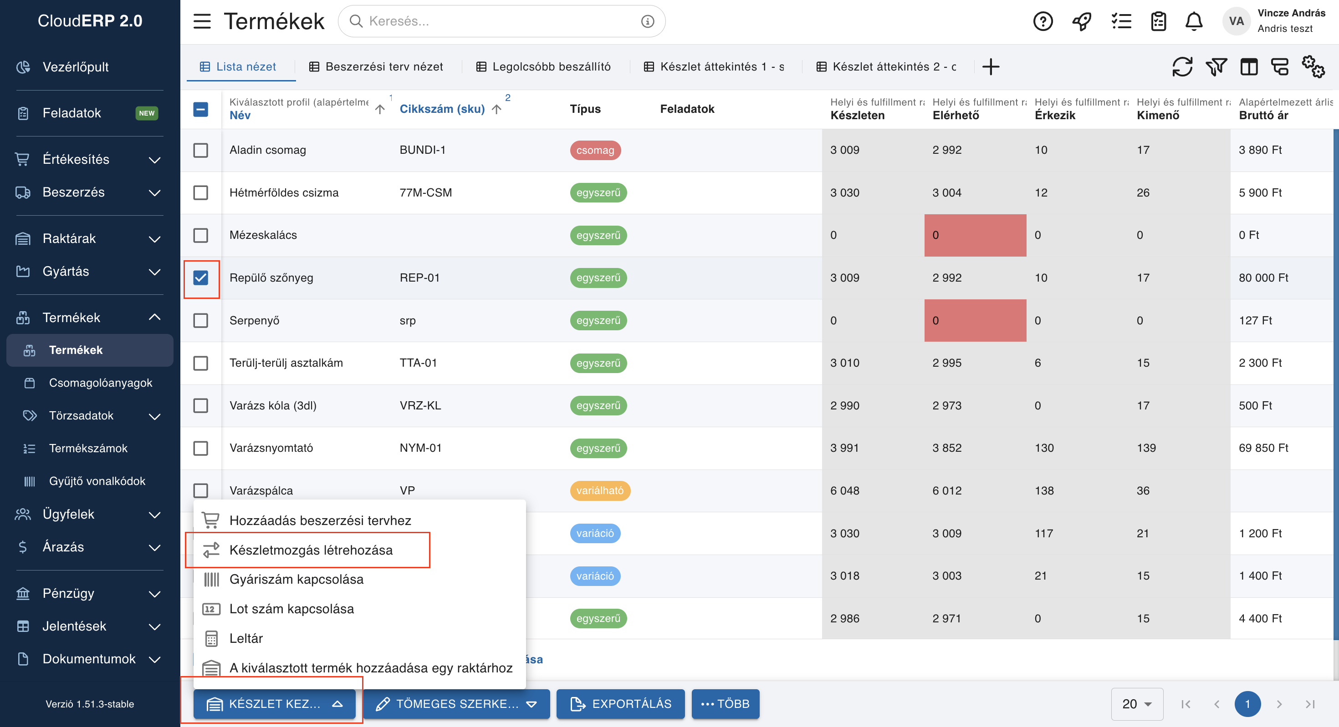1339x727 pixels.
Task: Select Készletmozgás létrehozása menu item
Action: pos(311,550)
